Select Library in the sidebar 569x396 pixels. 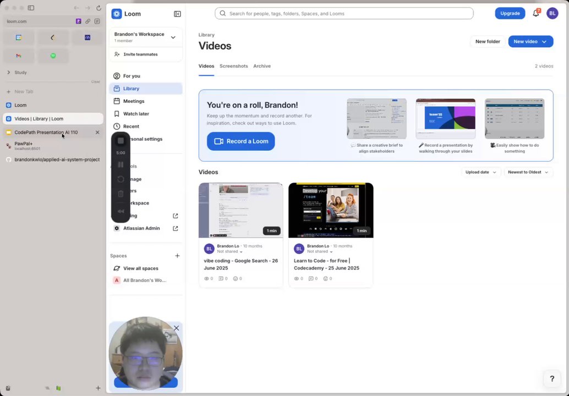tap(145, 89)
